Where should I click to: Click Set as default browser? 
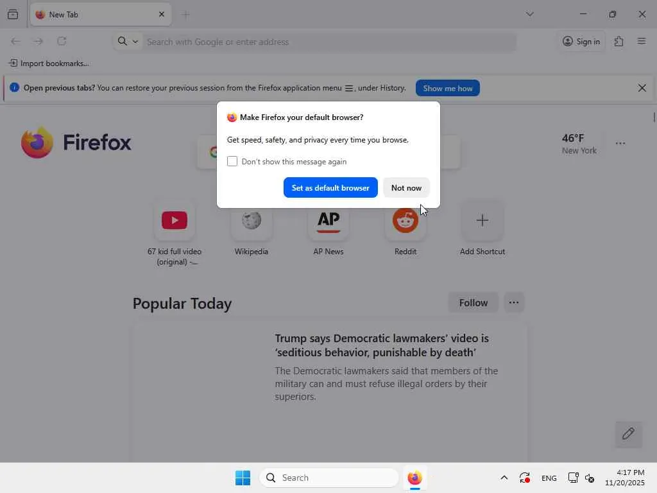pos(330,188)
